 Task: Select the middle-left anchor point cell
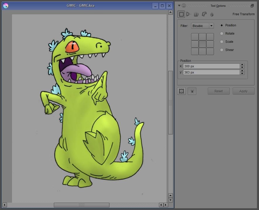click(x=195, y=44)
